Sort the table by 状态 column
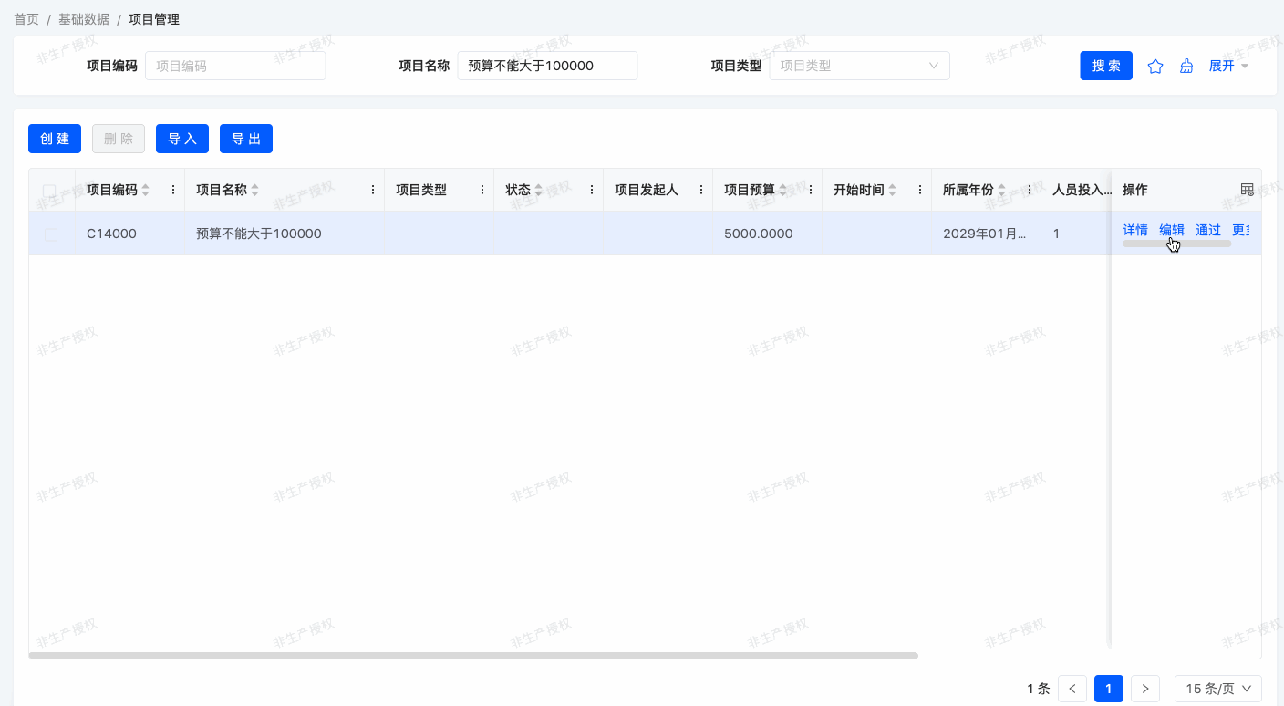The image size is (1284, 706). point(538,190)
